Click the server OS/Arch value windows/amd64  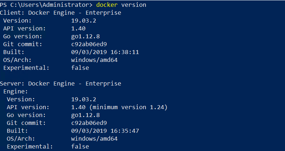(x=94, y=138)
